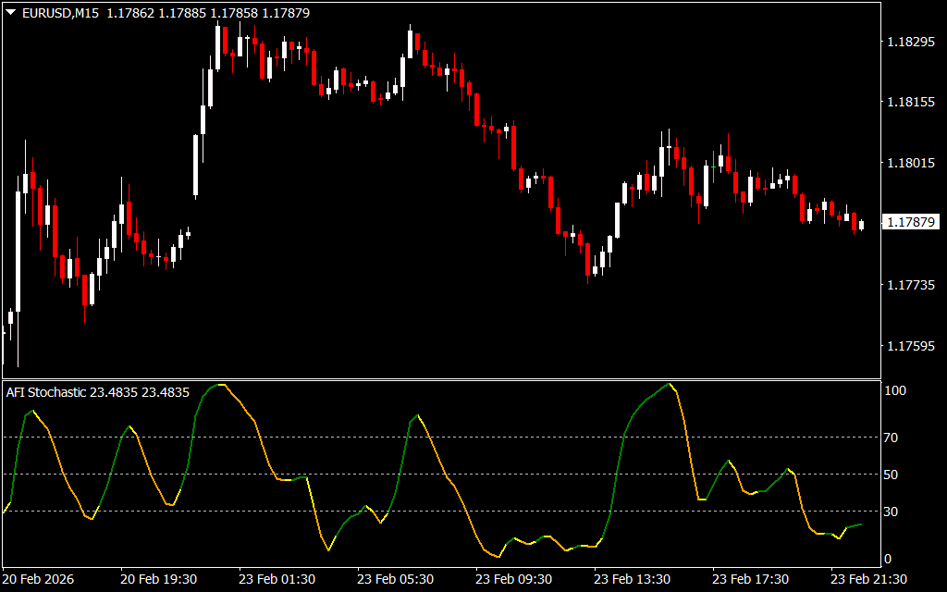Click the 23 Feb 13:30 time label
The width and height of the screenshot is (947, 592).
point(633,579)
